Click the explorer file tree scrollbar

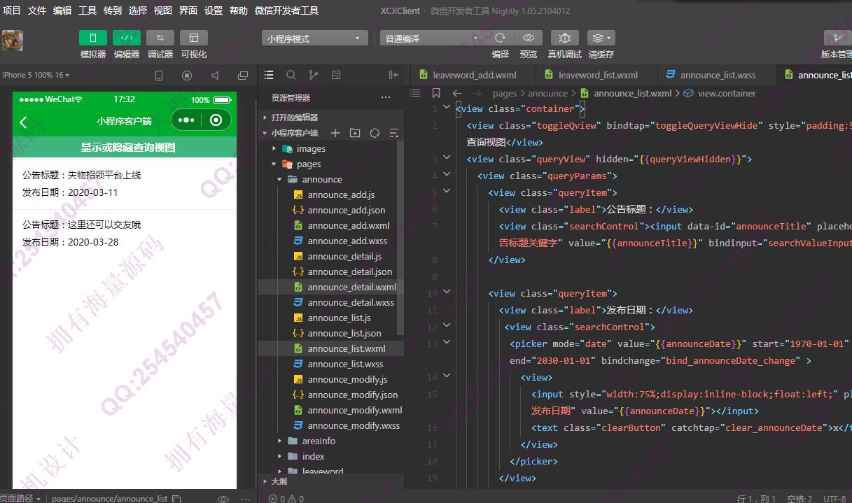pos(400,238)
